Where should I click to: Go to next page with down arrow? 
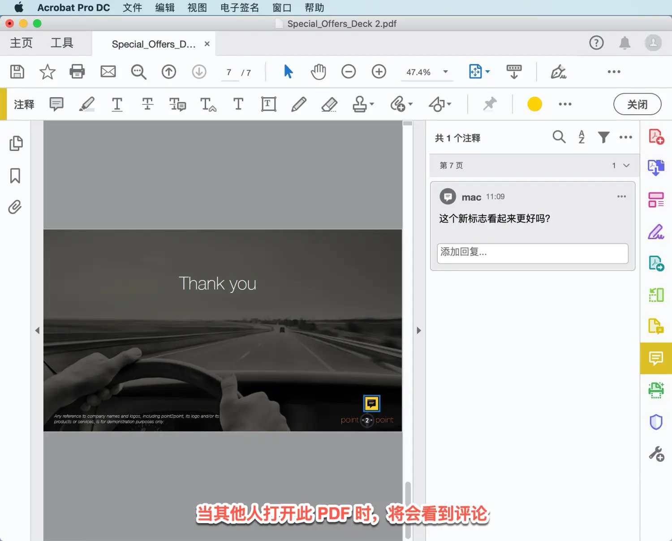pos(199,72)
